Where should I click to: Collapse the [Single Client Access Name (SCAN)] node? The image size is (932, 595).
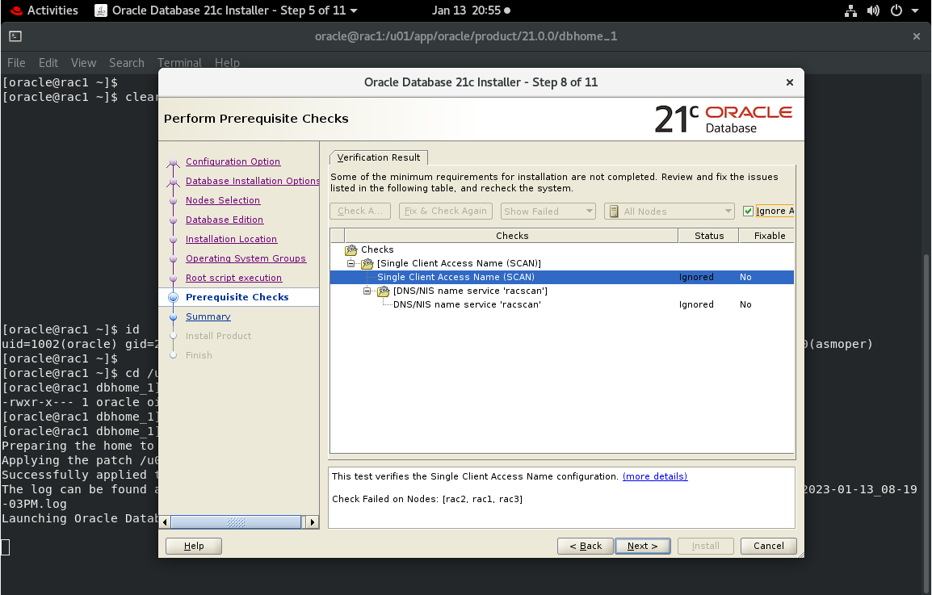tap(351, 263)
